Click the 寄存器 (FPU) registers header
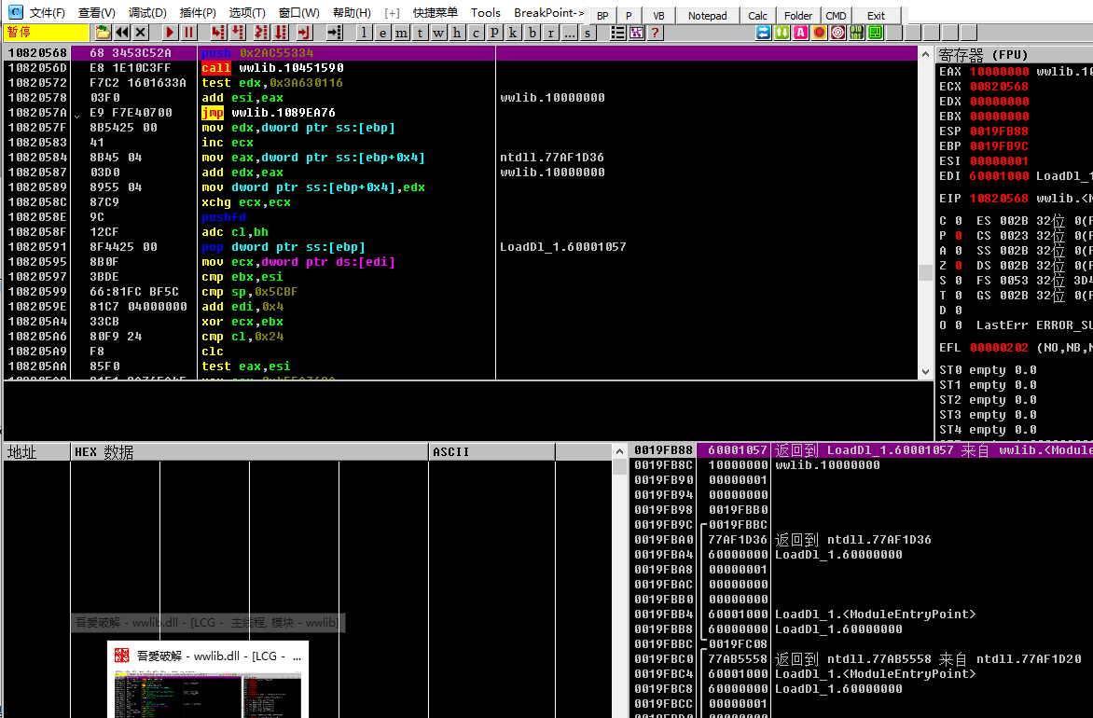 tap(1014, 54)
